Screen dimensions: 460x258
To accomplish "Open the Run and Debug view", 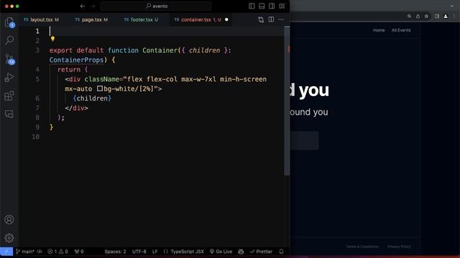I will (9, 77).
